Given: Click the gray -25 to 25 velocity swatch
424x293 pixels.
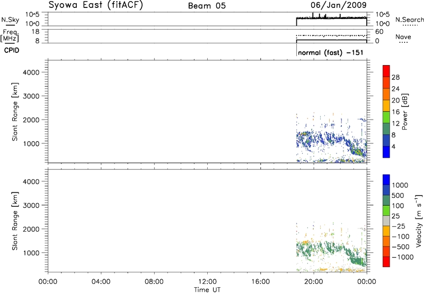Looking at the screenshot, I should [x=386, y=221].
